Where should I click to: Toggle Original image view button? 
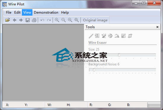click(95, 20)
